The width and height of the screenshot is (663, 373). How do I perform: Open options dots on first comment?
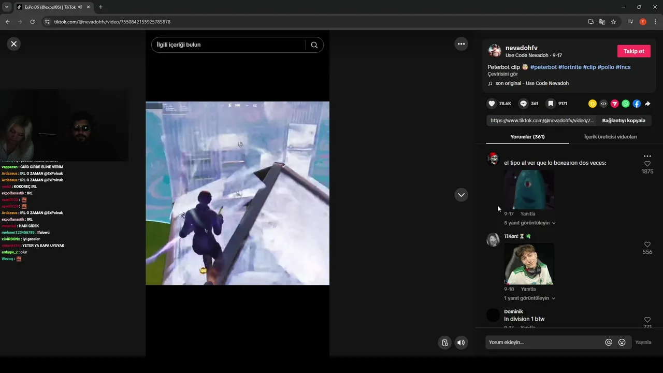(x=647, y=156)
